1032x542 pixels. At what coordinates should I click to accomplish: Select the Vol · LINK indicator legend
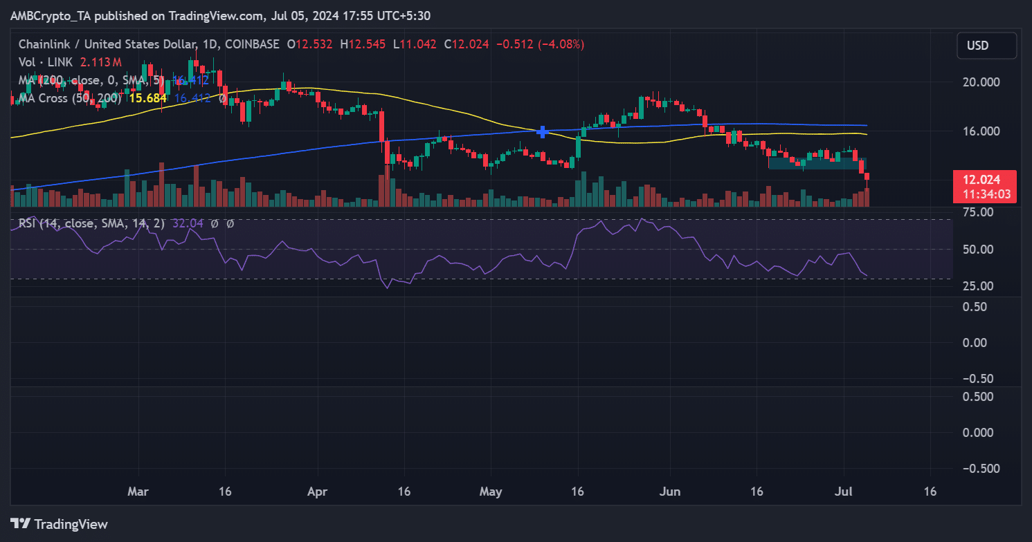[46, 62]
